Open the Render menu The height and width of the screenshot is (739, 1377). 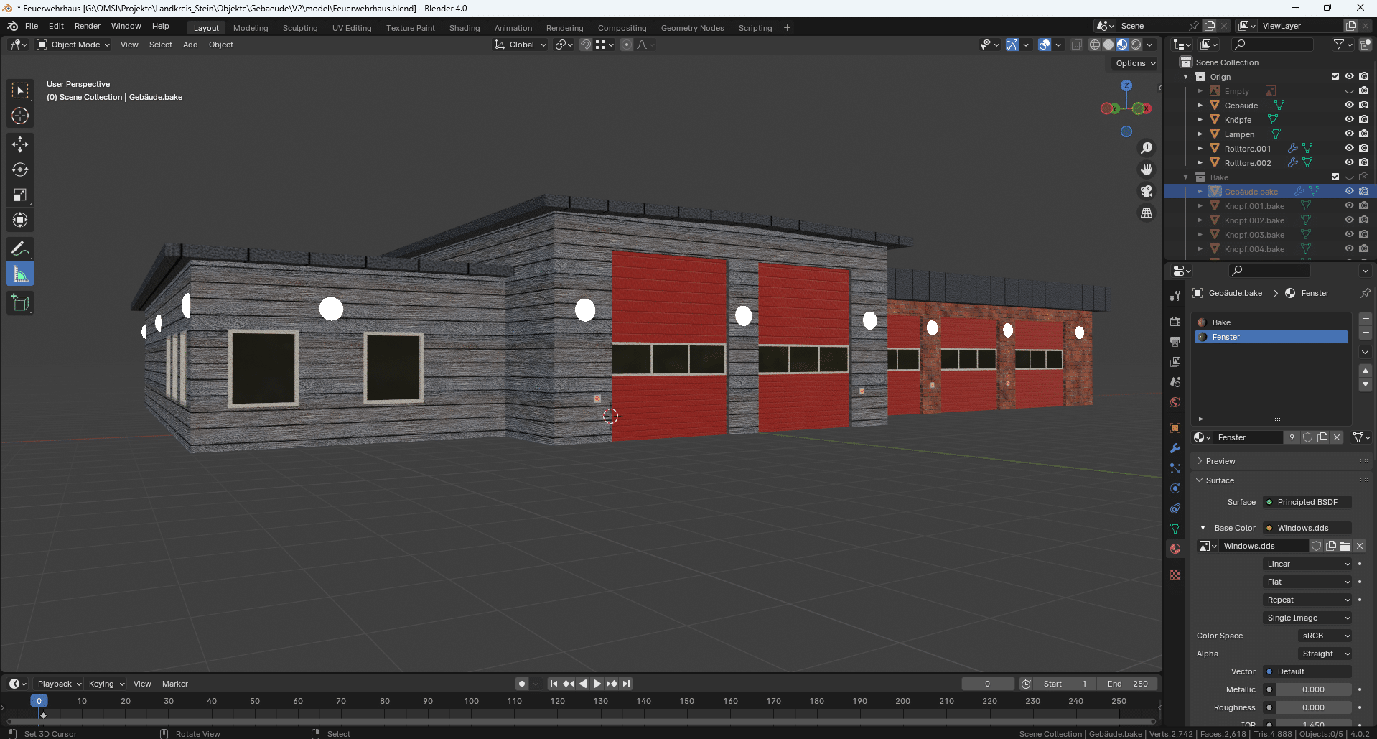pyautogui.click(x=87, y=26)
